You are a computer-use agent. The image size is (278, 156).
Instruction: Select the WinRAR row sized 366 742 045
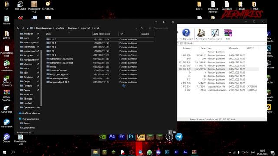coord(218,69)
